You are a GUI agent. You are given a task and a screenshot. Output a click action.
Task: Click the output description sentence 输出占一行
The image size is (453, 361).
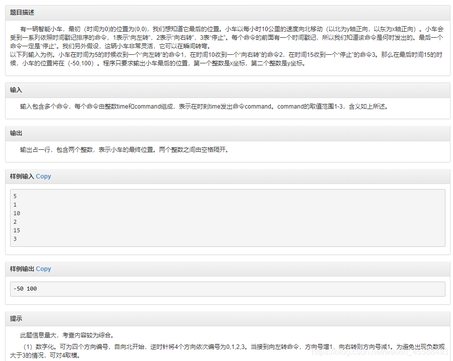125,150
